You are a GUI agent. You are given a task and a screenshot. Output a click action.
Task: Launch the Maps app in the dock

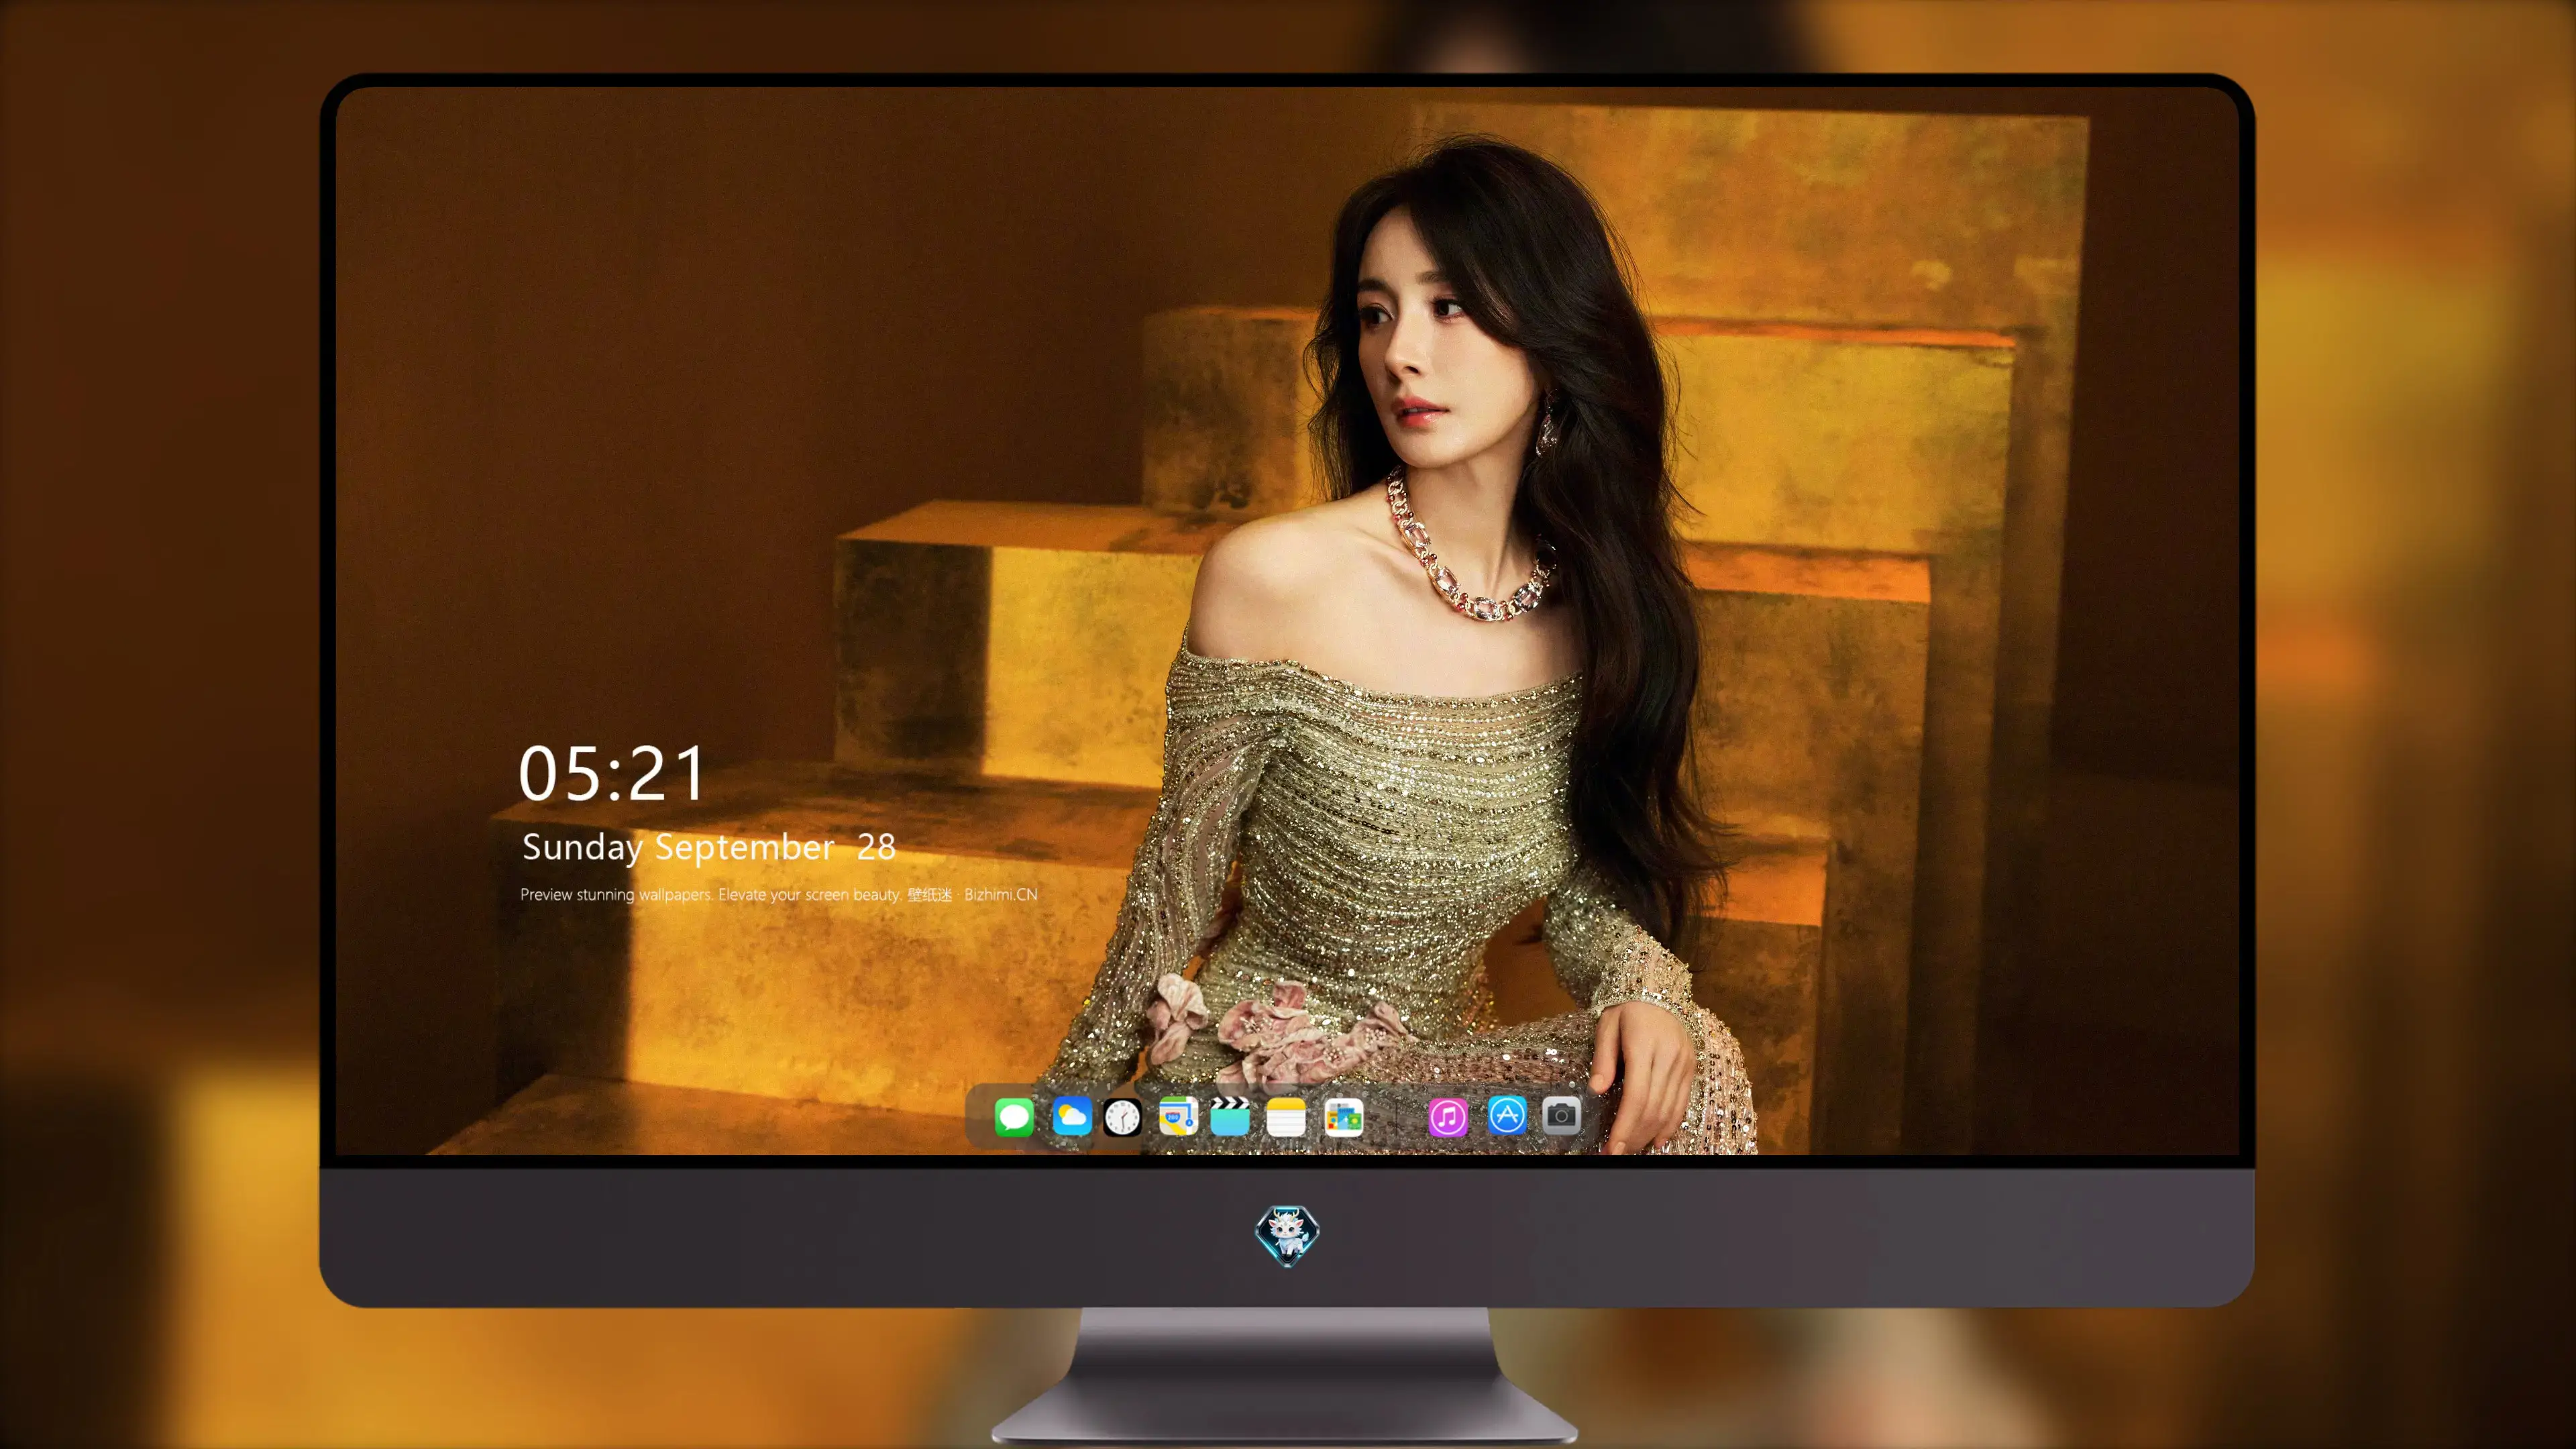pyautogui.click(x=1178, y=1116)
